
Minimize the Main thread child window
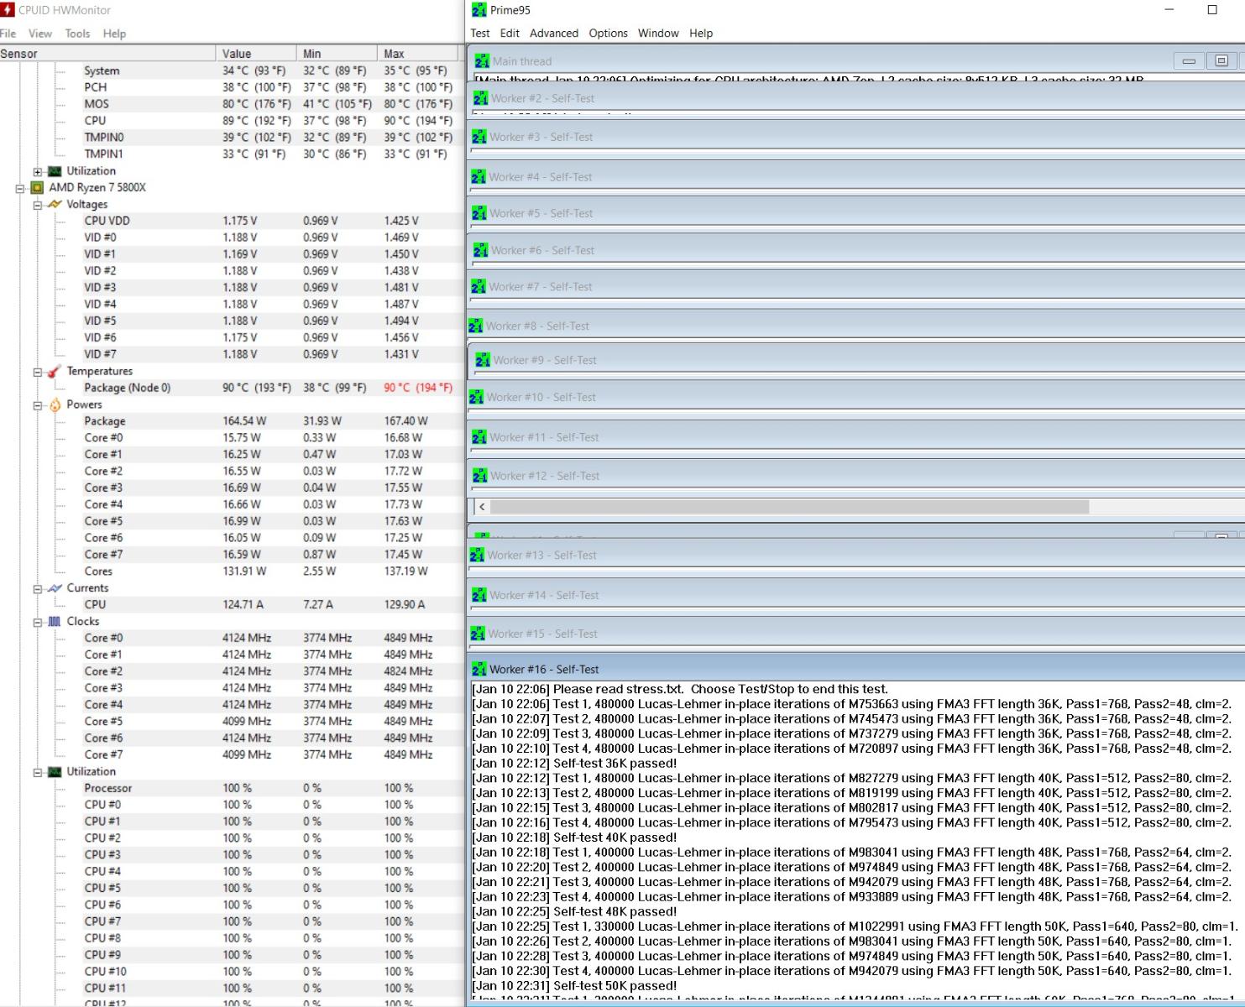tap(1189, 60)
